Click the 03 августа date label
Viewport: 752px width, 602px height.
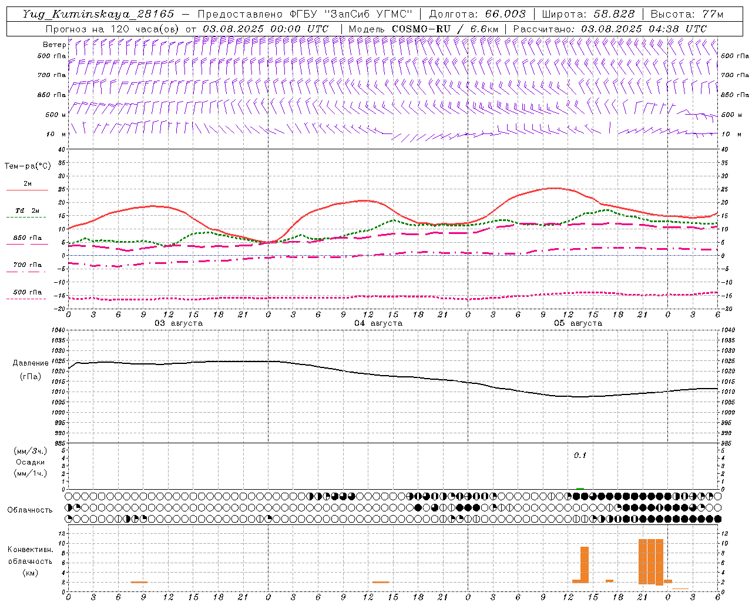tap(179, 323)
